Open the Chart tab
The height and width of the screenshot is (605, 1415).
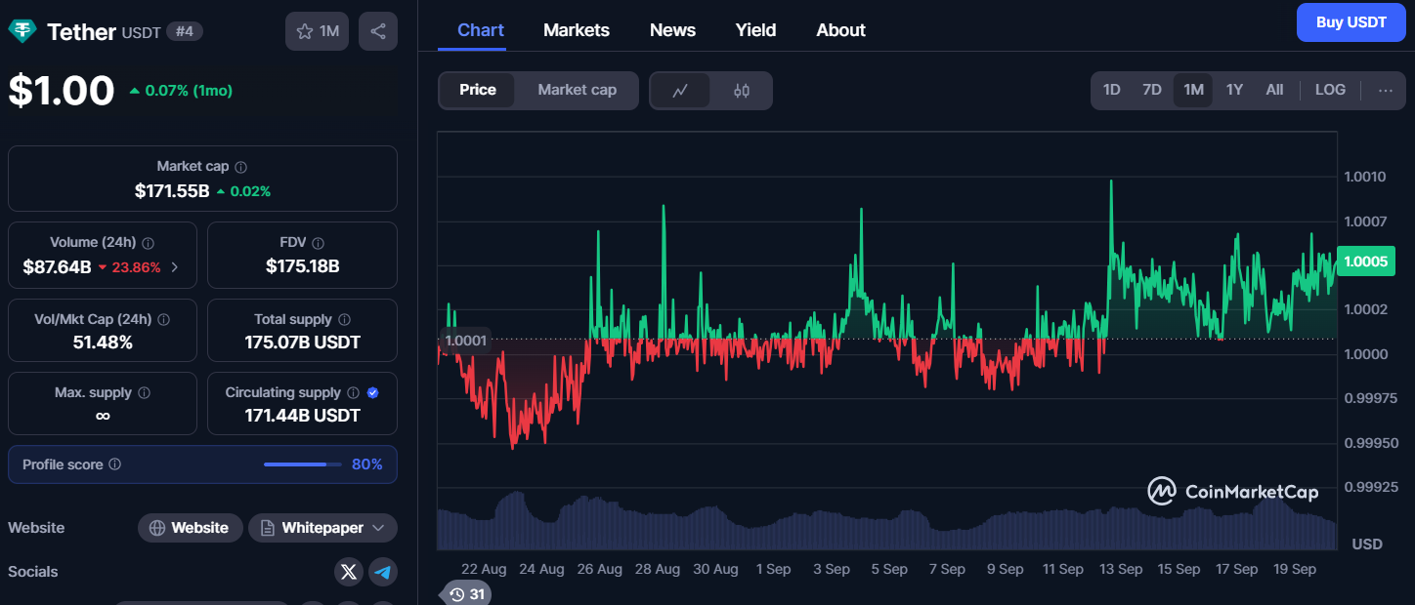[481, 30]
